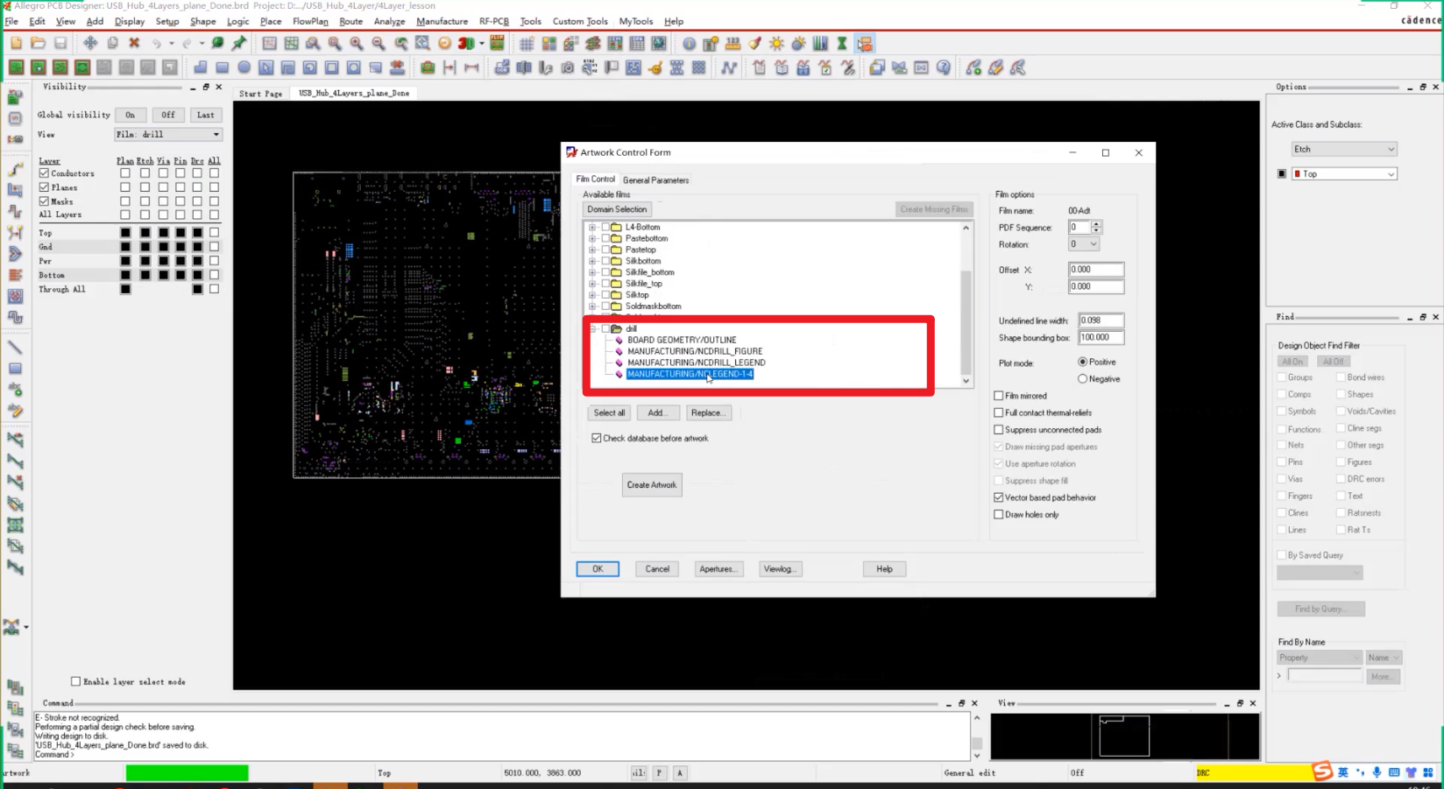Open the Manufacture menu
1444x789 pixels.
click(442, 21)
